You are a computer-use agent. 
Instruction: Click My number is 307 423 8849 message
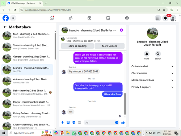click(x=84, y=71)
